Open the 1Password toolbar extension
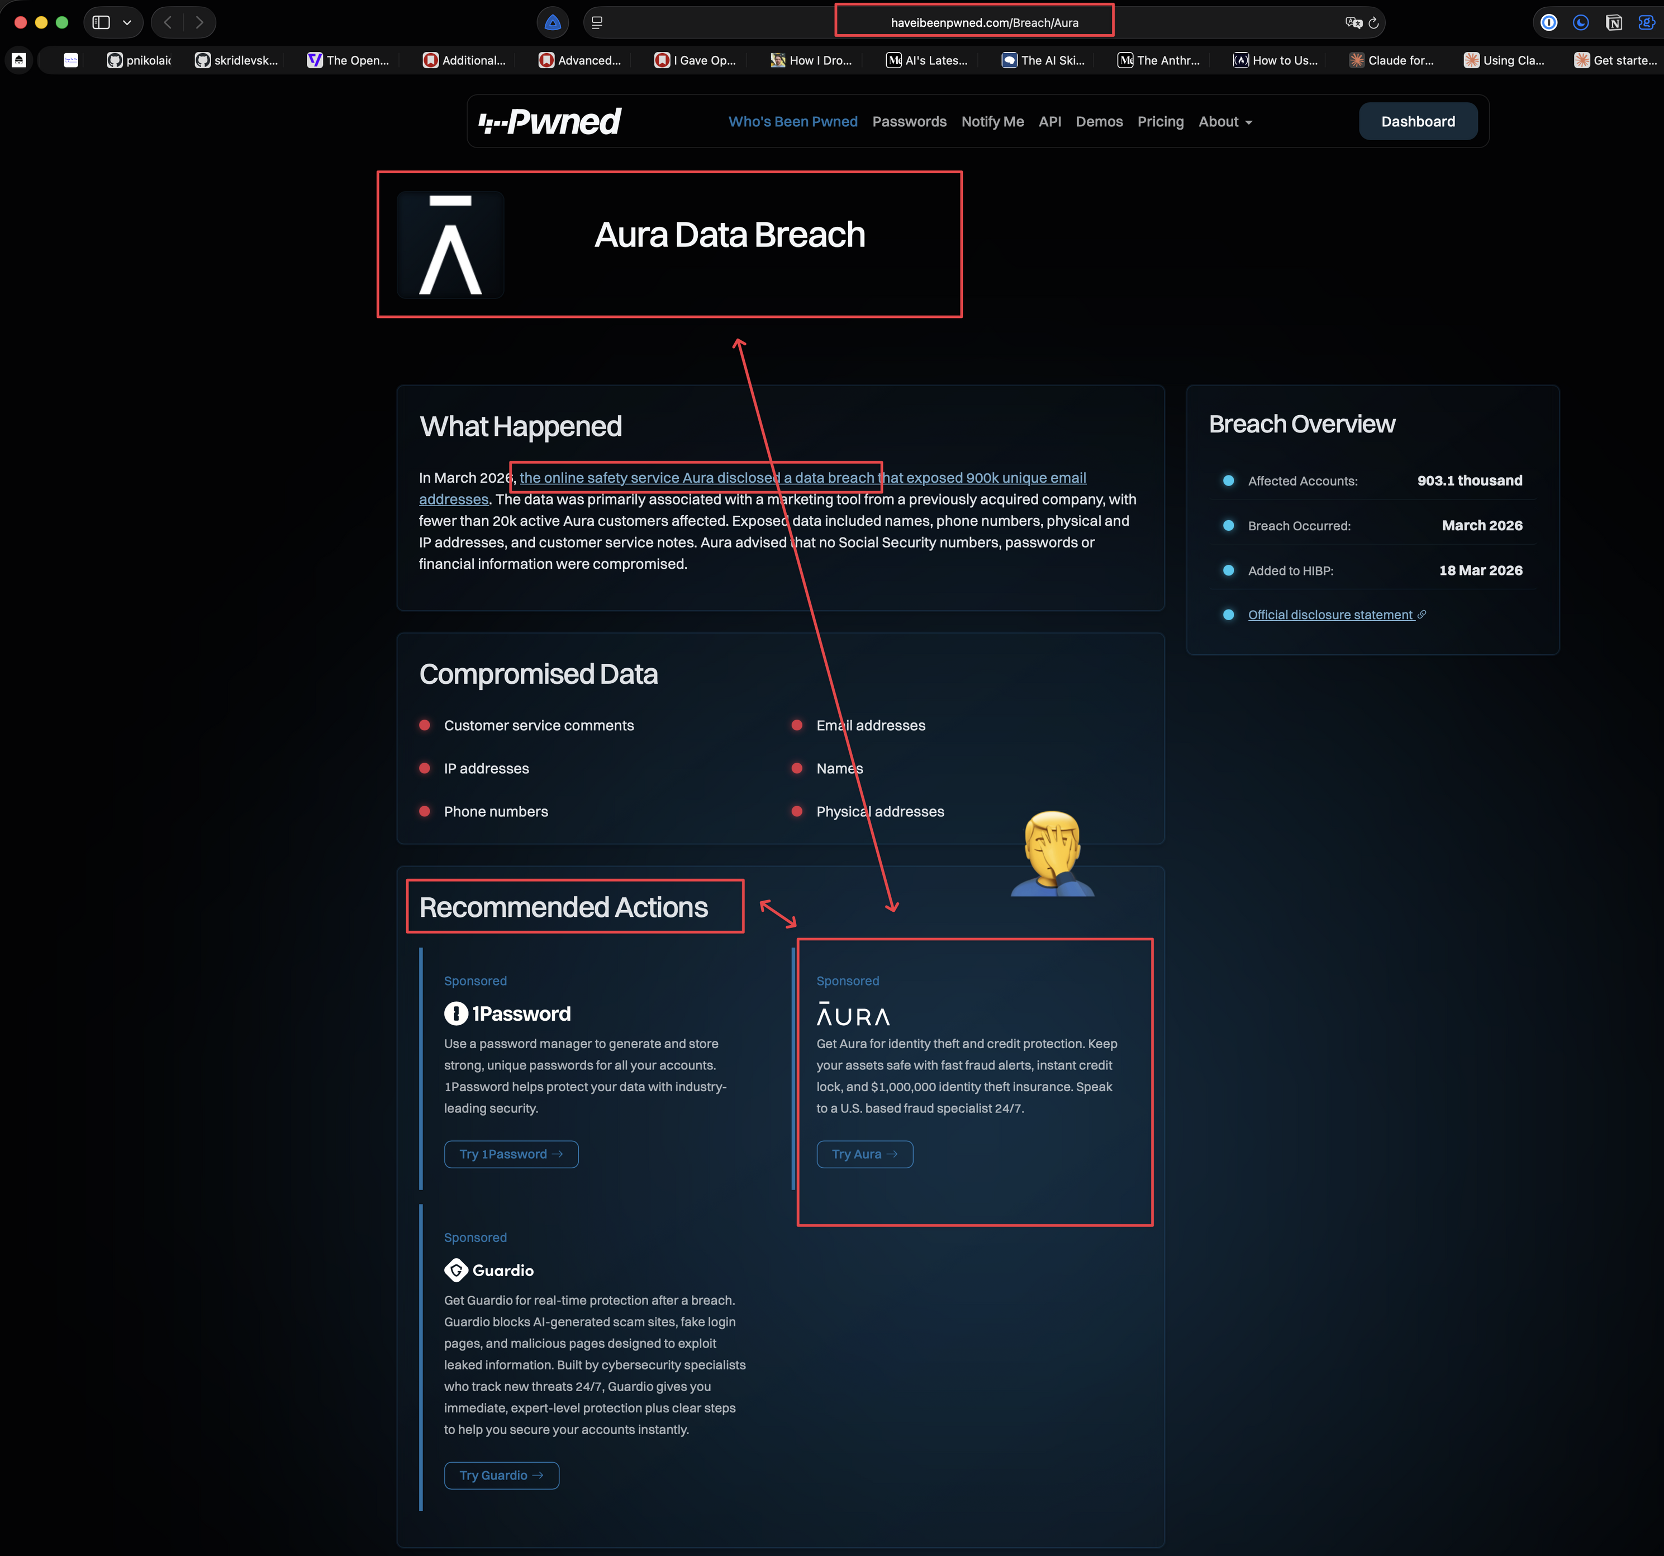The width and height of the screenshot is (1664, 1556). click(1549, 22)
